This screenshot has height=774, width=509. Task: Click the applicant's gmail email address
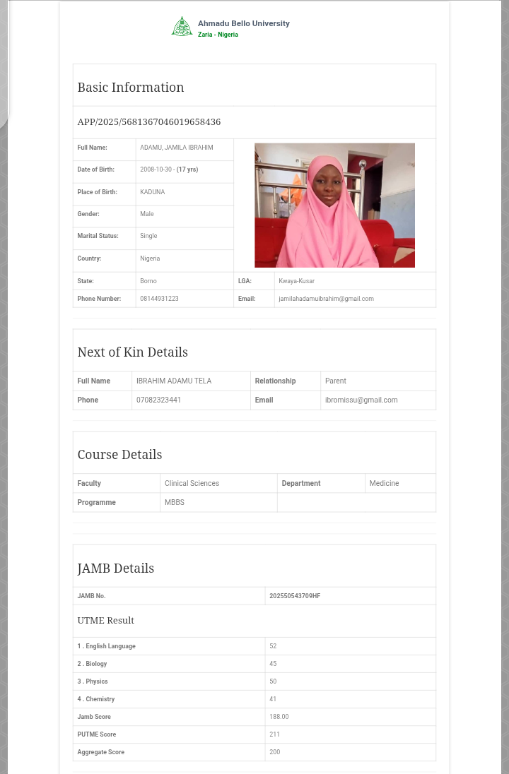point(326,299)
